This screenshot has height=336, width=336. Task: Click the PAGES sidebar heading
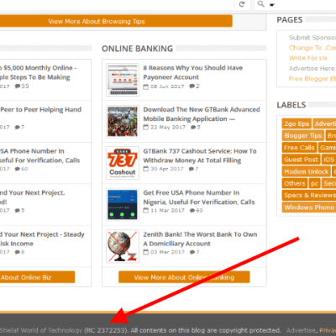(290, 20)
